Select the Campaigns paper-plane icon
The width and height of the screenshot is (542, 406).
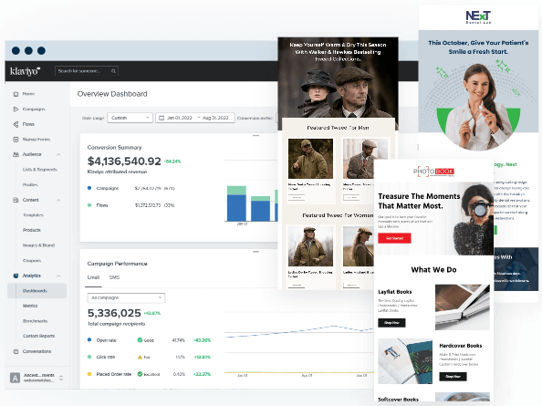[x=16, y=109]
